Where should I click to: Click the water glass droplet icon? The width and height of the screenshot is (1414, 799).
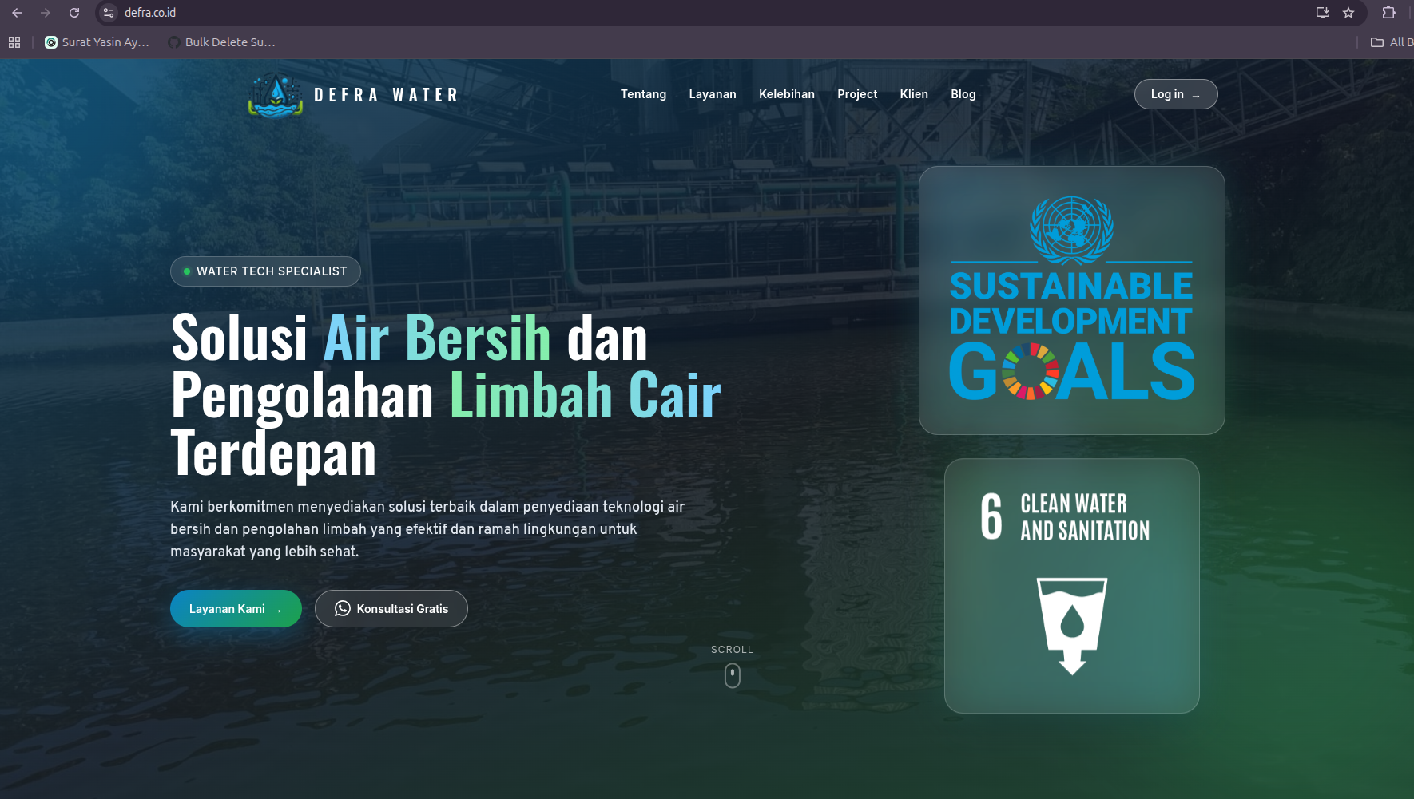point(1072,626)
